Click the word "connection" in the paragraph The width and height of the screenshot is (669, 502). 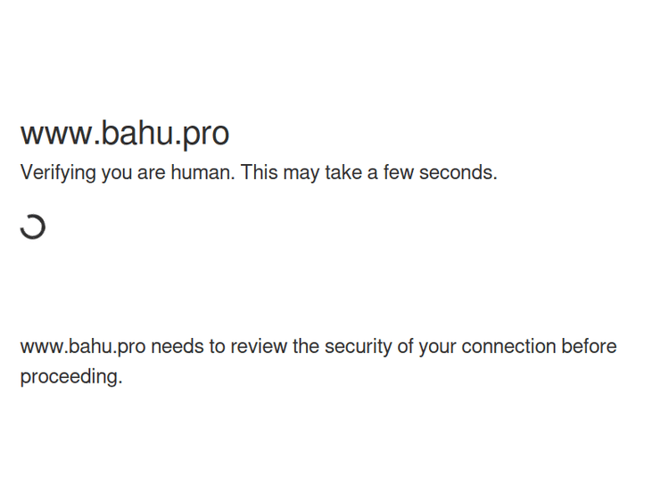pos(508,346)
